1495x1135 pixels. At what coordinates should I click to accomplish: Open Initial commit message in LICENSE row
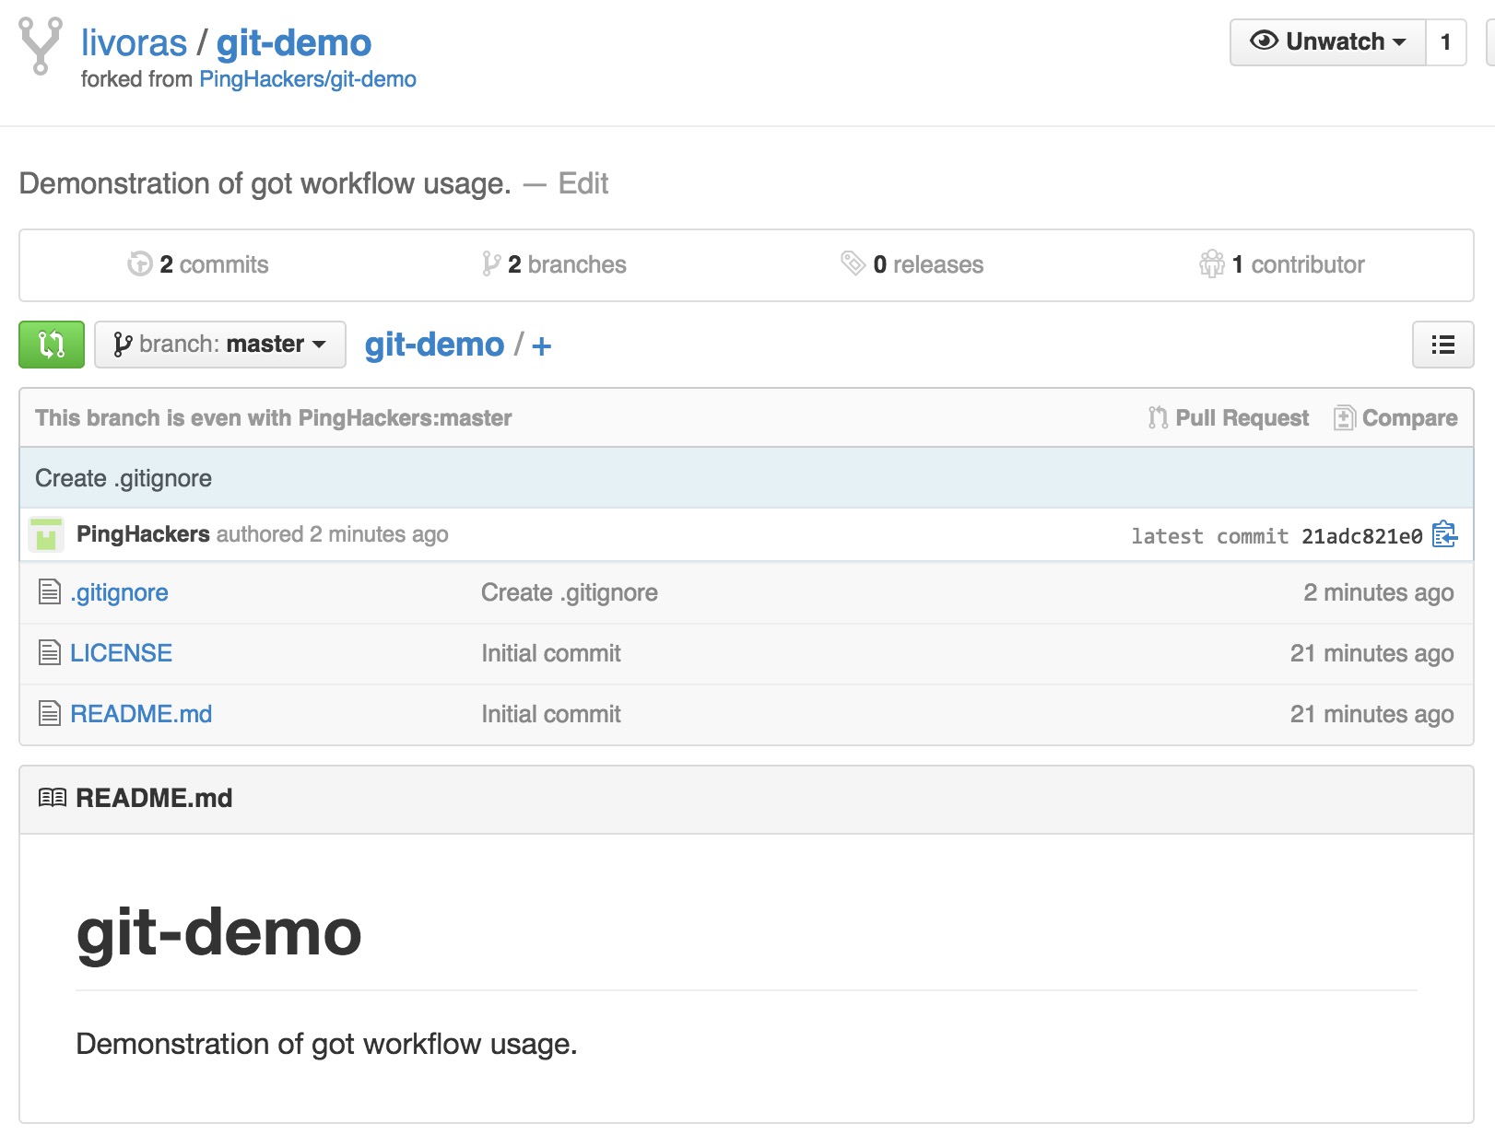pos(551,653)
